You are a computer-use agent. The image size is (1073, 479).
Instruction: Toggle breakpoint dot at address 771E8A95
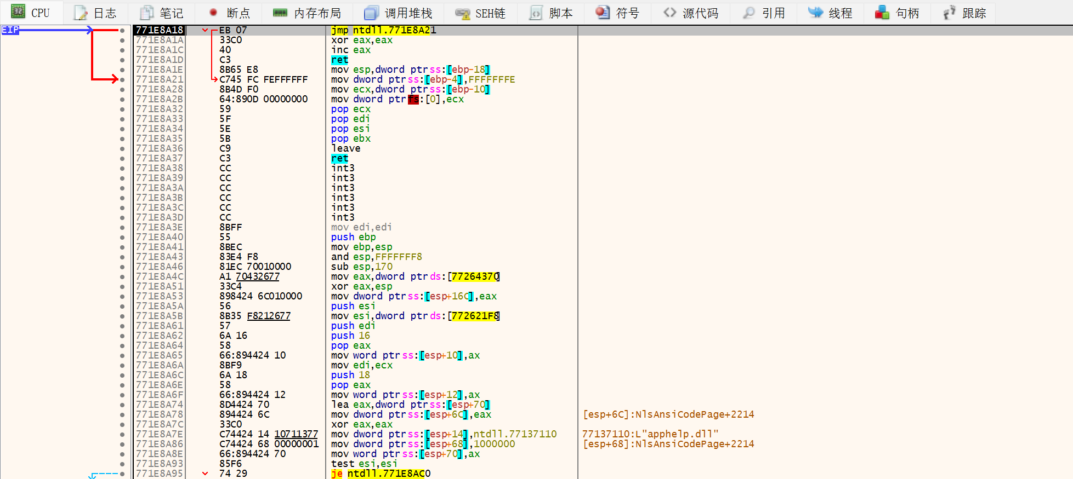pyautogui.click(x=122, y=474)
